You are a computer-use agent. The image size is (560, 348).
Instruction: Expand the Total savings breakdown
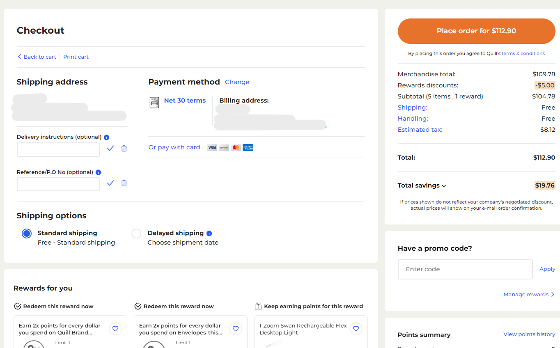coord(422,185)
